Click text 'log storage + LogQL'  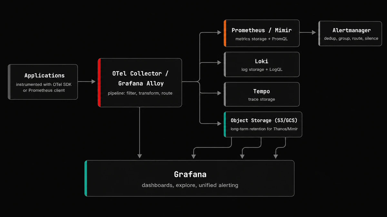point(262,69)
